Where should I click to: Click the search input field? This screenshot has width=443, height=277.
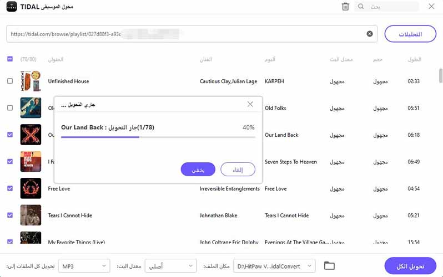[386, 7]
